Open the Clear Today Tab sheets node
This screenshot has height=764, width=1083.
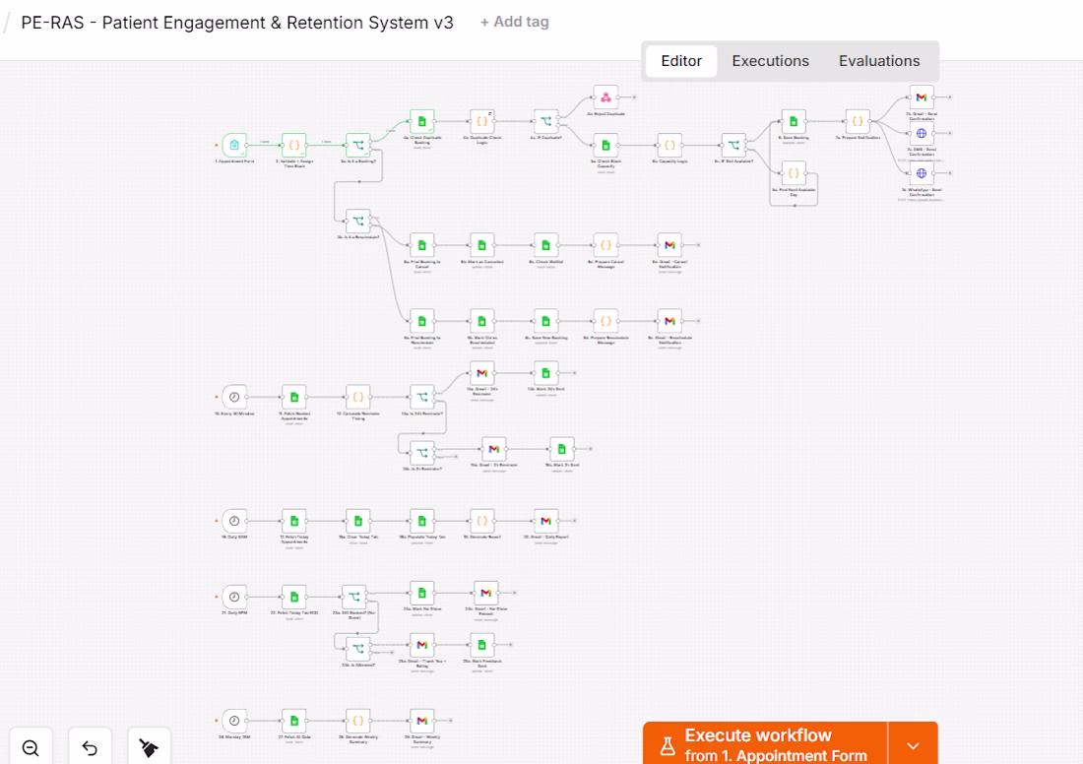357,521
